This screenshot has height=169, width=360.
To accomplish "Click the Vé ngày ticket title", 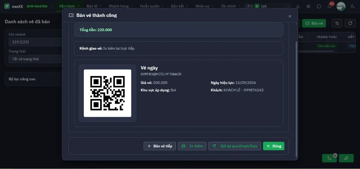I will 149,68.
